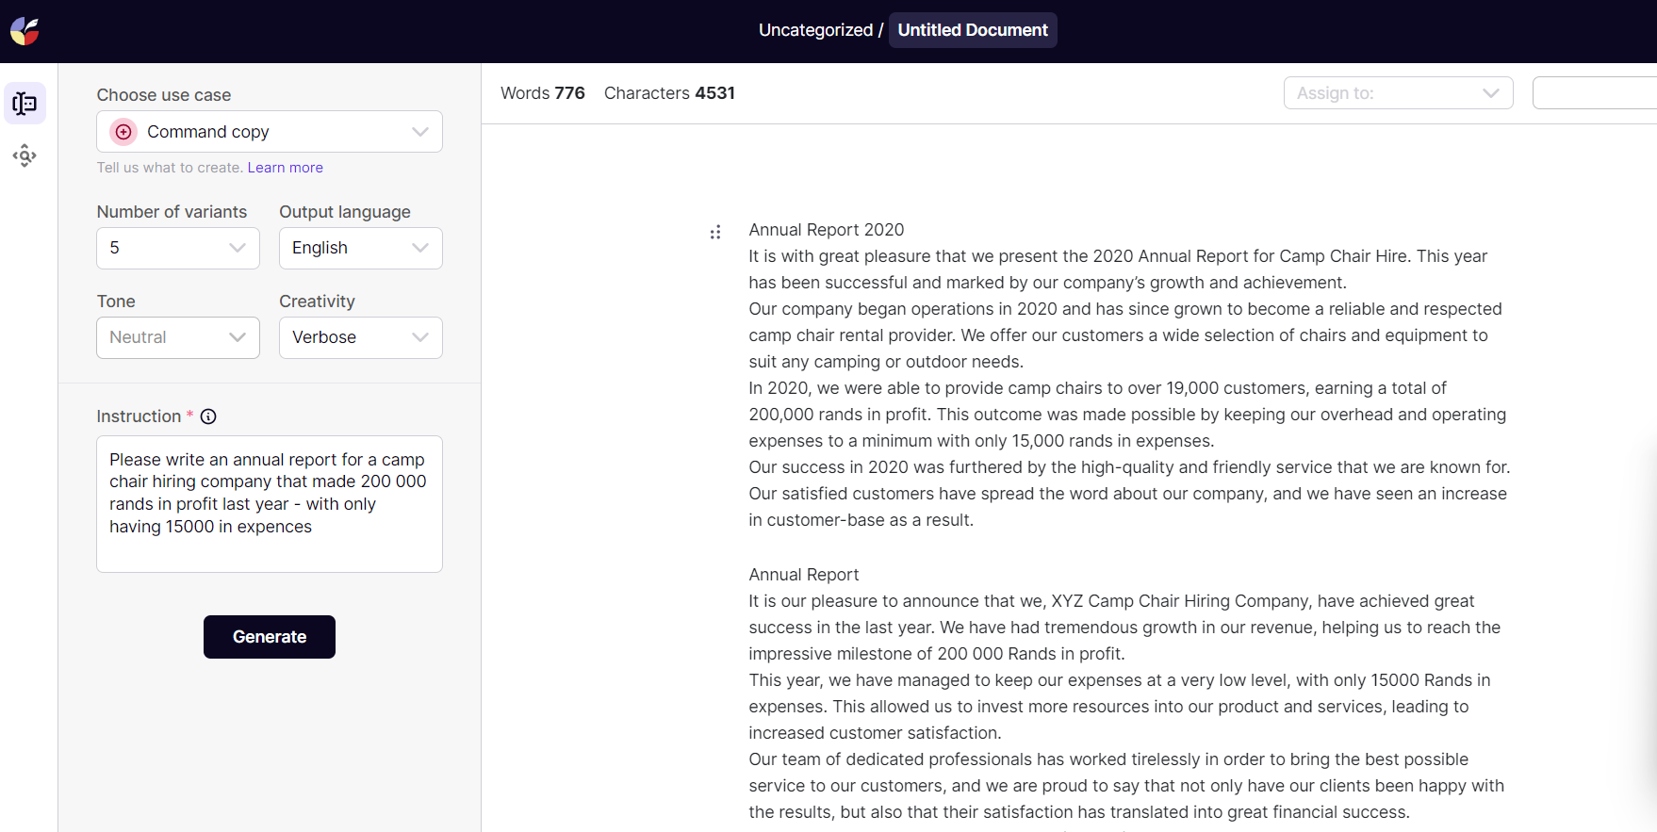Follow the Learn more link
This screenshot has width=1657, height=832.
click(x=285, y=168)
